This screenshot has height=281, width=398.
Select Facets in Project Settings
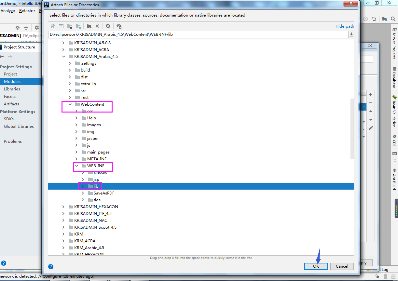click(10, 97)
